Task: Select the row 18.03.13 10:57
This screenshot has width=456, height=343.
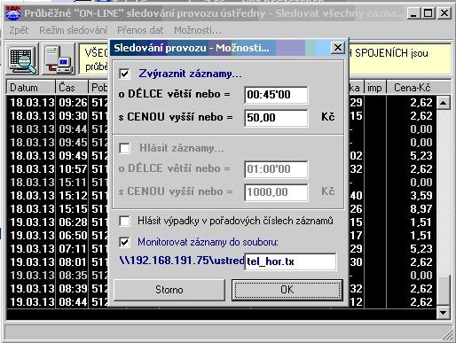Action: click(x=221, y=169)
